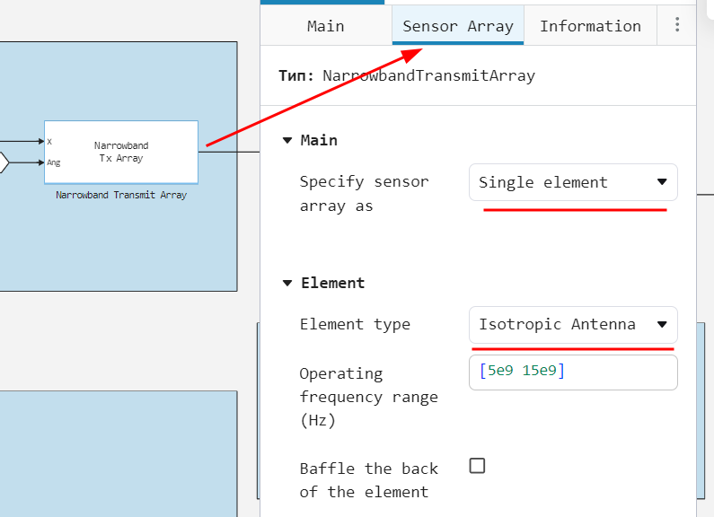Click the NarrowbandTransmitArray type name
Screen dimensions: 714x517
pyautogui.click(x=428, y=75)
